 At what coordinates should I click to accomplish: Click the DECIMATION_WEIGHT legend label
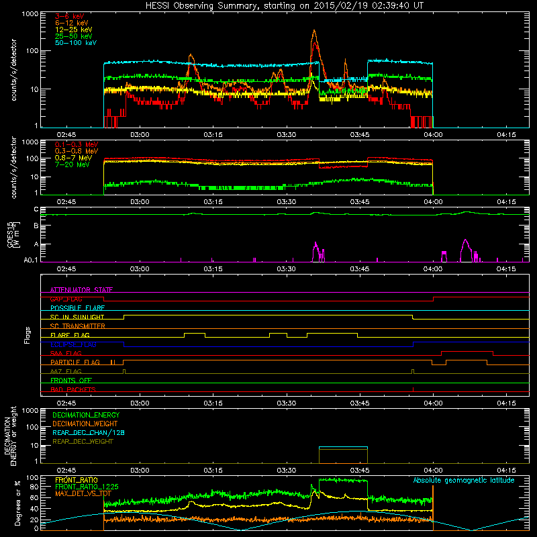(85, 424)
